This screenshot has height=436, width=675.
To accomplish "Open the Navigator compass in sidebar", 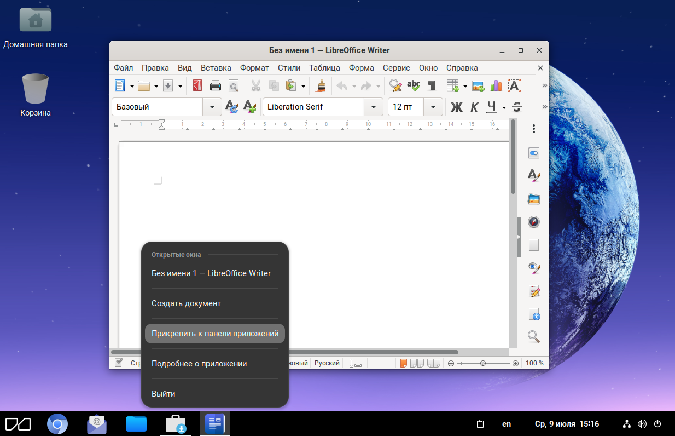I will pos(534,222).
